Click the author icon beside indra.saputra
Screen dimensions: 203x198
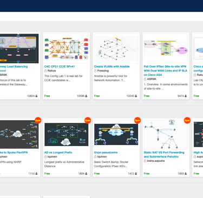coord(145,161)
